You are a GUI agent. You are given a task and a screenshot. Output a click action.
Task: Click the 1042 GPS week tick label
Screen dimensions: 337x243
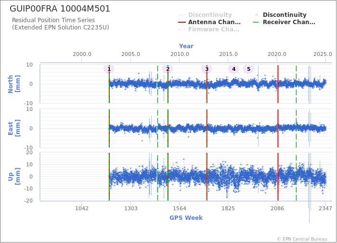coord(82,208)
